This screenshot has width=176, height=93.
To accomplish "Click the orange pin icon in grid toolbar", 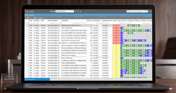I will [x=43, y=18].
